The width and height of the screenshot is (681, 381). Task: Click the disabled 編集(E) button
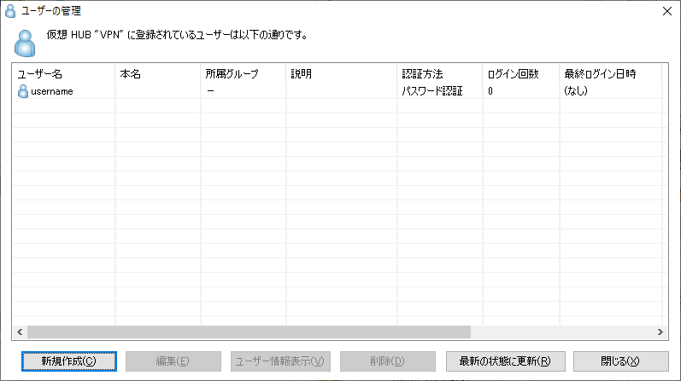(173, 361)
